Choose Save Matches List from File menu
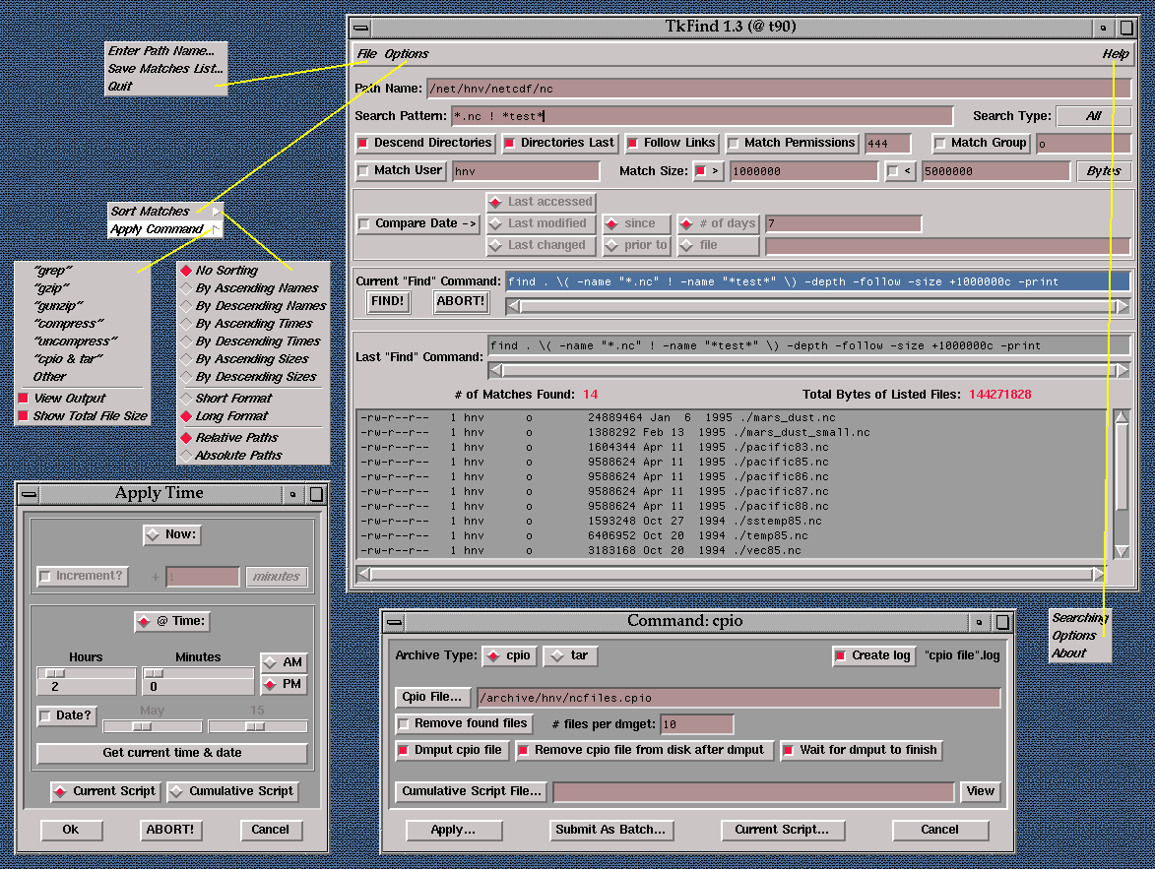 (x=165, y=69)
